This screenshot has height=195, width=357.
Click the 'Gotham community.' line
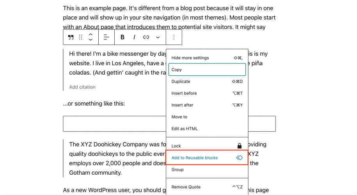pos(96,173)
